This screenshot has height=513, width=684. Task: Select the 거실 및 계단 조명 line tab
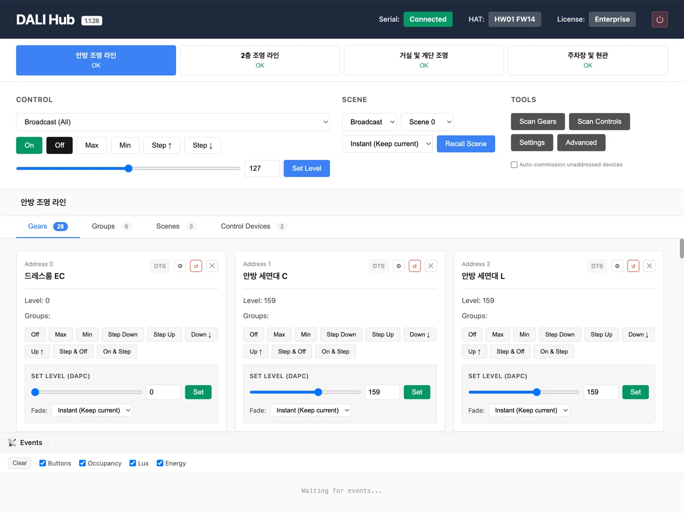(x=424, y=60)
